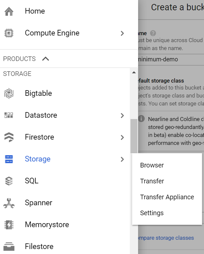
Task: Click the help question mark beside Name
Action: click(x=153, y=33)
